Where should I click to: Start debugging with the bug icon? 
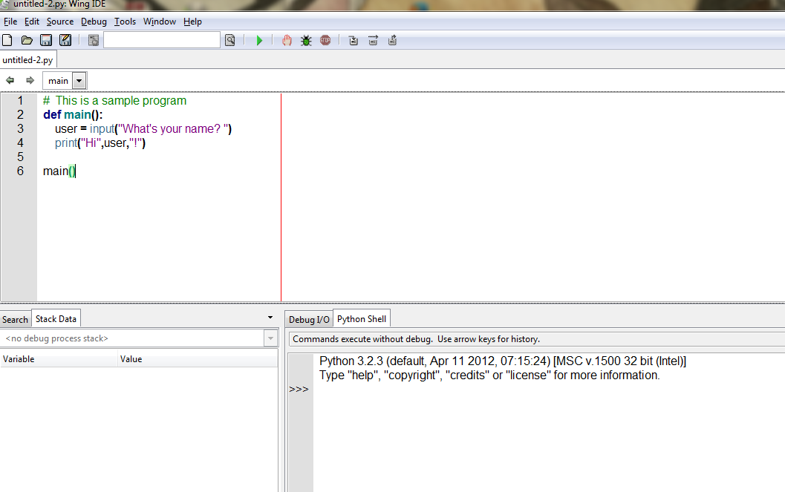click(306, 40)
